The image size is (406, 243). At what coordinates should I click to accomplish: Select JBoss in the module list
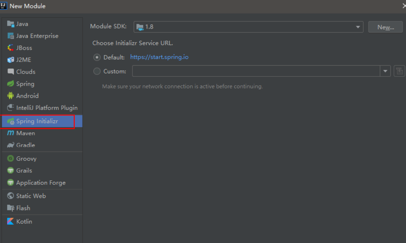pos(42,48)
